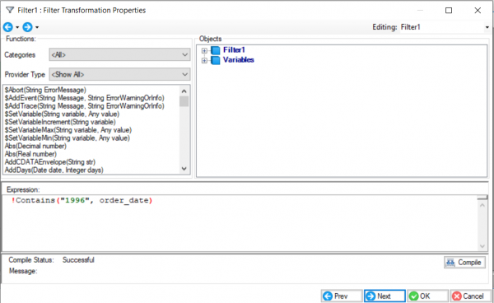The height and width of the screenshot is (303, 494).
Task: Open the back arrow history dropdown
Action: tap(17, 27)
